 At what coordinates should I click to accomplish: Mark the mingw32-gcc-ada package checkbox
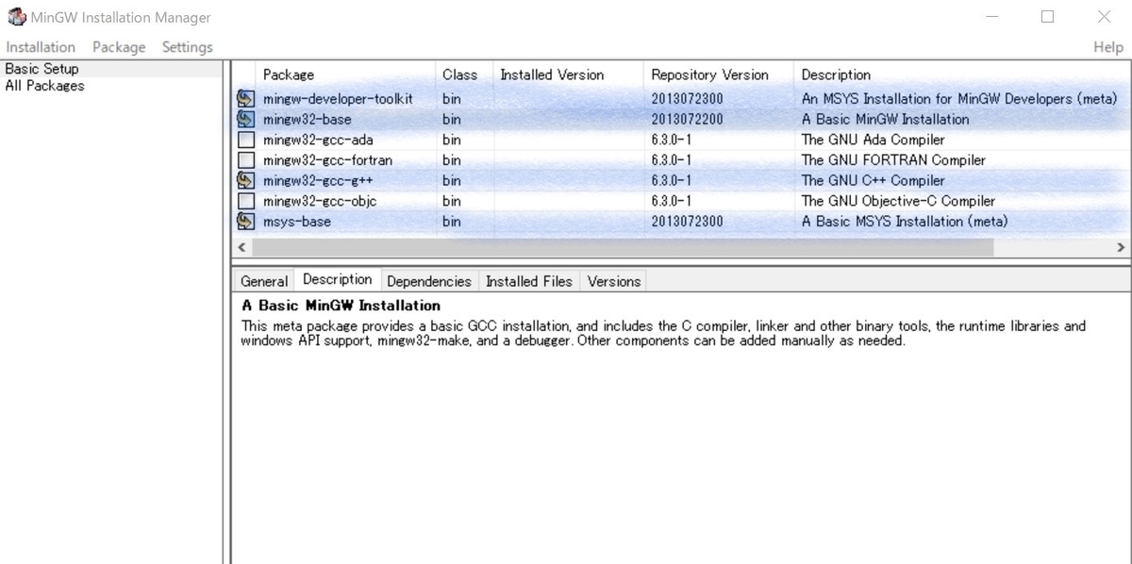246,140
